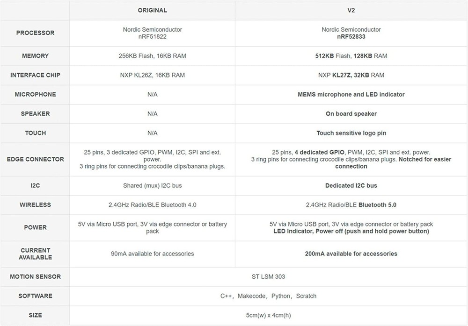Select the INTERFACE CHIP row label
This screenshot has width=468, height=326.
click(x=35, y=75)
